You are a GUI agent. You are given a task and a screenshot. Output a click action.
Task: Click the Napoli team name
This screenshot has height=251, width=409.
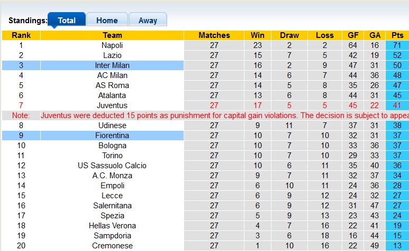pyautogui.click(x=112, y=45)
